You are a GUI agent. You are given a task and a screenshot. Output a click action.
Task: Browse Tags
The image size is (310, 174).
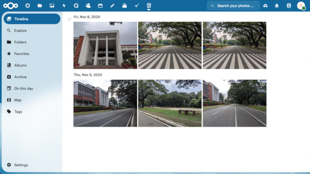(x=32, y=111)
